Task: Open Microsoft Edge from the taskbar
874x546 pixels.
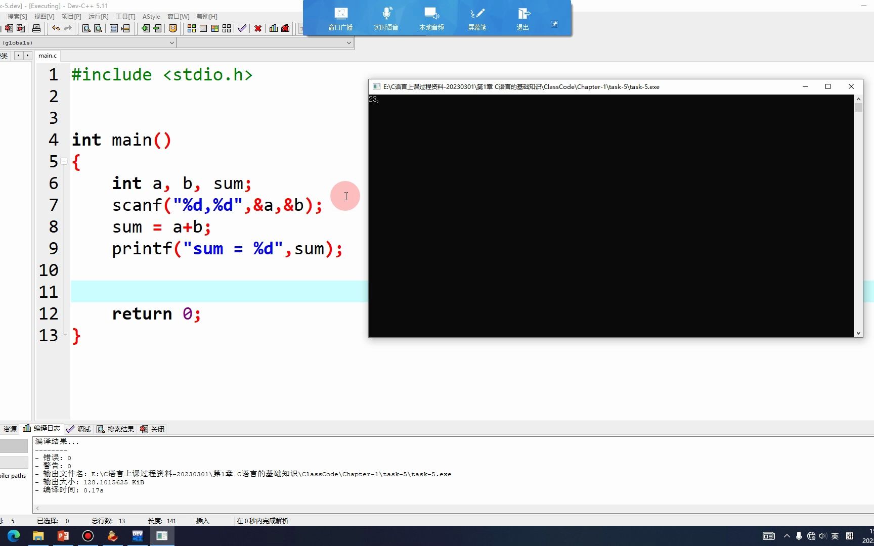Action: [14, 536]
